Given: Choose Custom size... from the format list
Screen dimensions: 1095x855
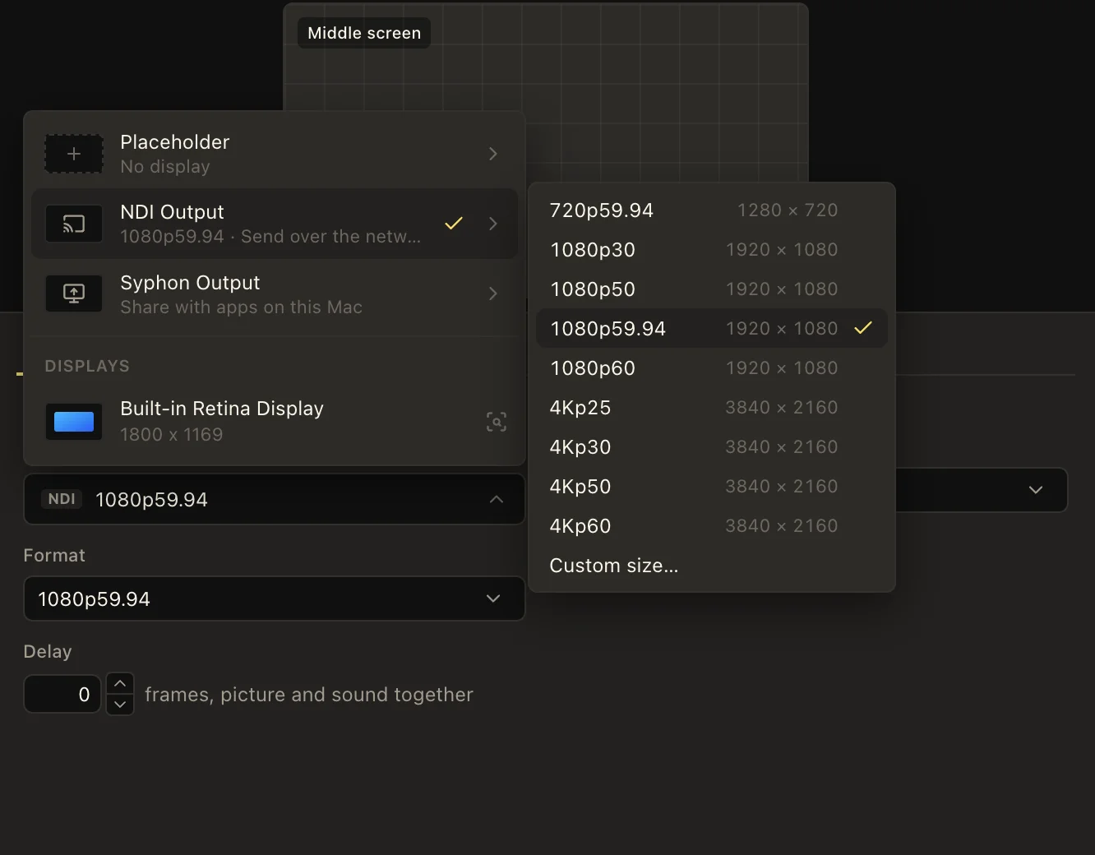Looking at the screenshot, I should [x=712, y=566].
